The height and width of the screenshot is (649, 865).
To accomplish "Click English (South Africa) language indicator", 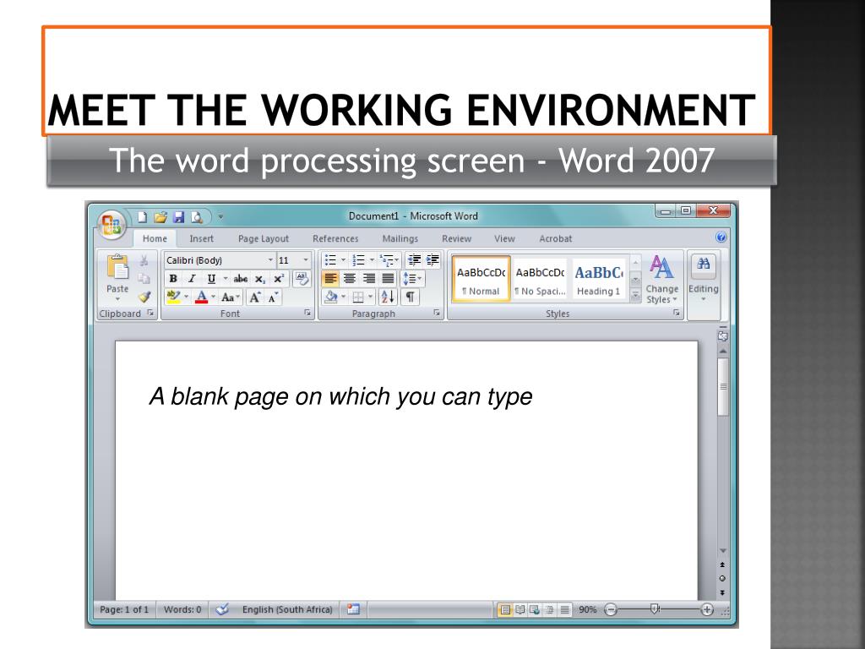I will click(x=287, y=609).
